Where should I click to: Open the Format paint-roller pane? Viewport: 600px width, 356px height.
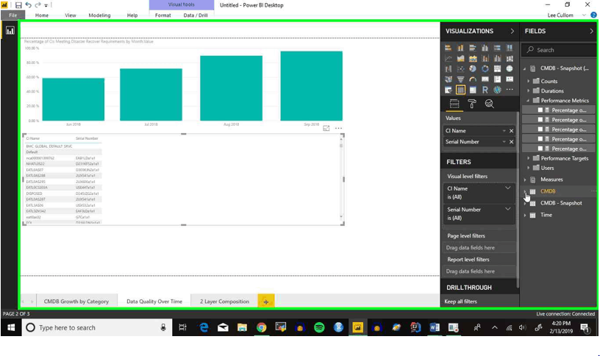pyautogui.click(x=472, y=104)
